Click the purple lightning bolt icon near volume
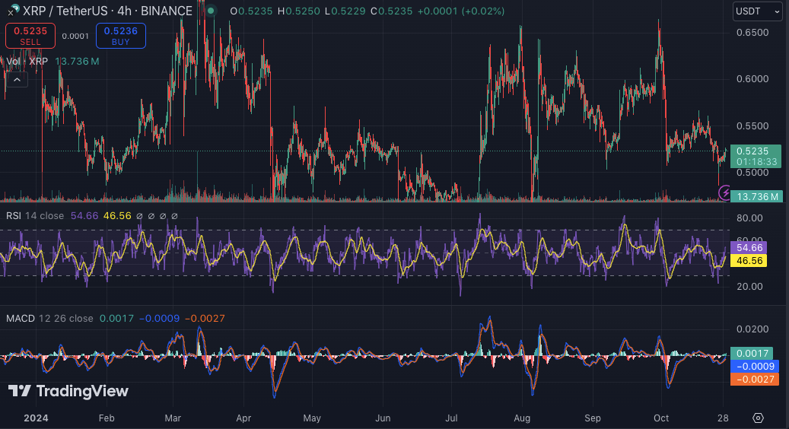The height and width of the screenshot is (429, 789). [x=724, y=192]
